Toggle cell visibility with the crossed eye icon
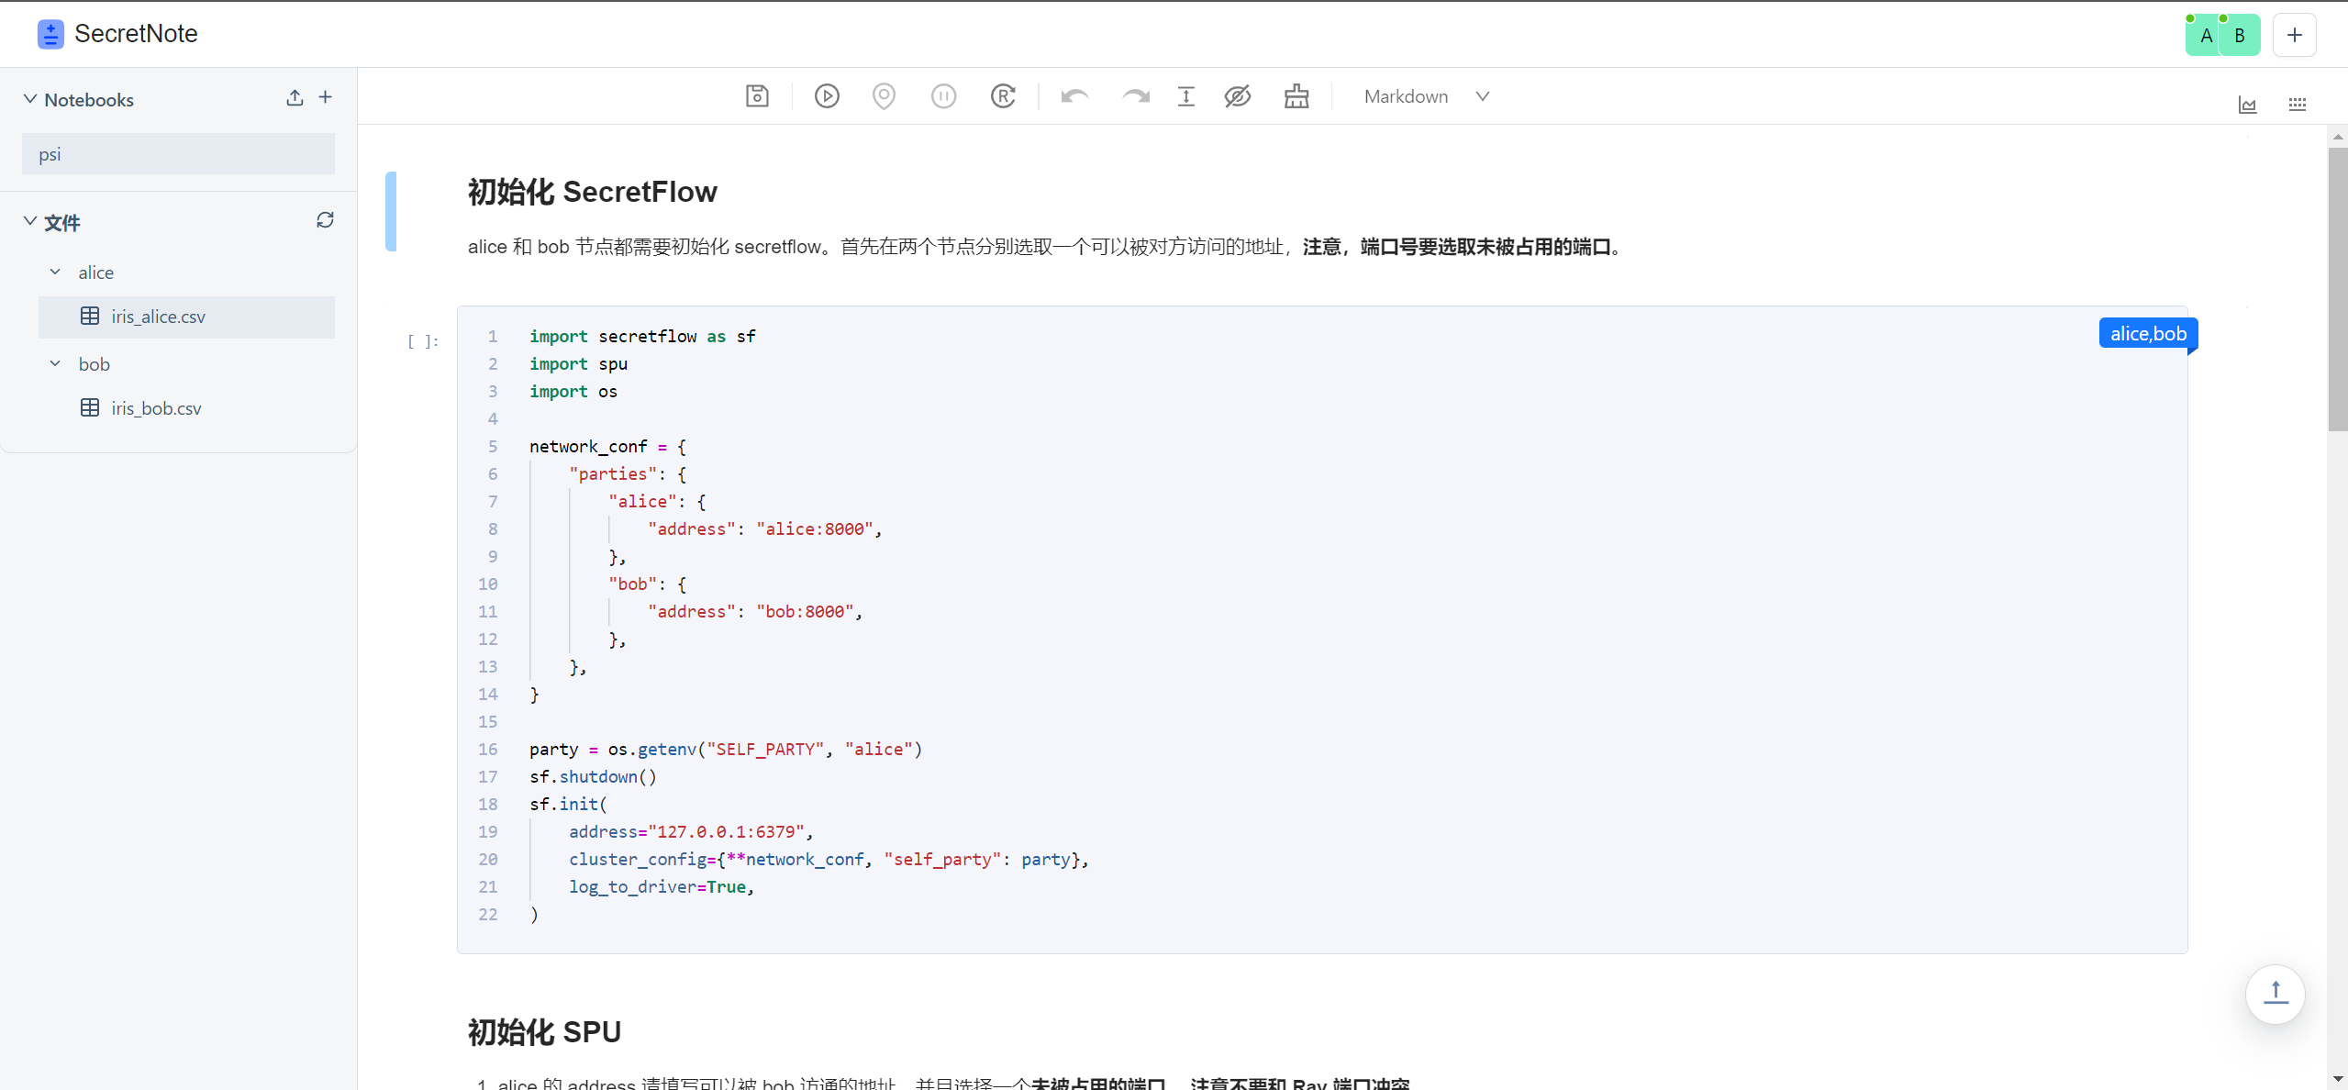The image size is (2348, 1090). (x=1238, y=96)
